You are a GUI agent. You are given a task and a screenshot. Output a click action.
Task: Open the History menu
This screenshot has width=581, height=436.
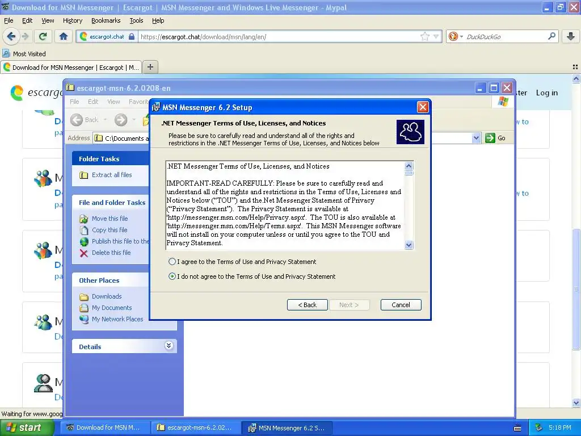72,20
